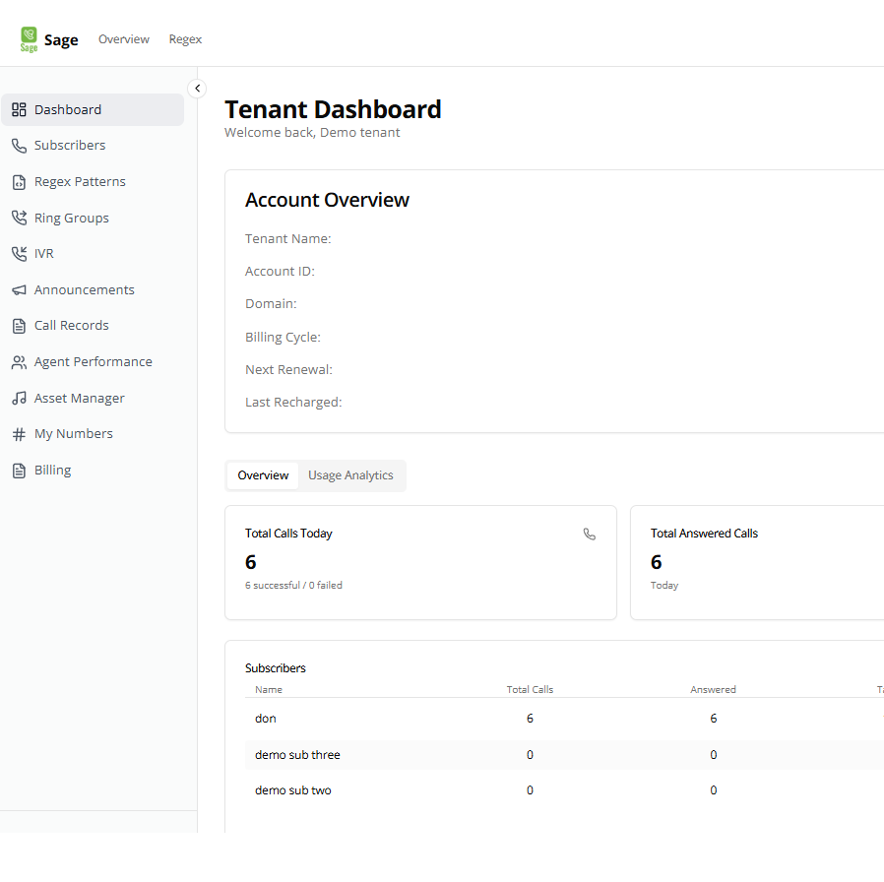Select the Overview tab in dashboard
Image resolution: width=884 pixels, height=882 pixels.
pyautogui.click(x=263, y=475)
